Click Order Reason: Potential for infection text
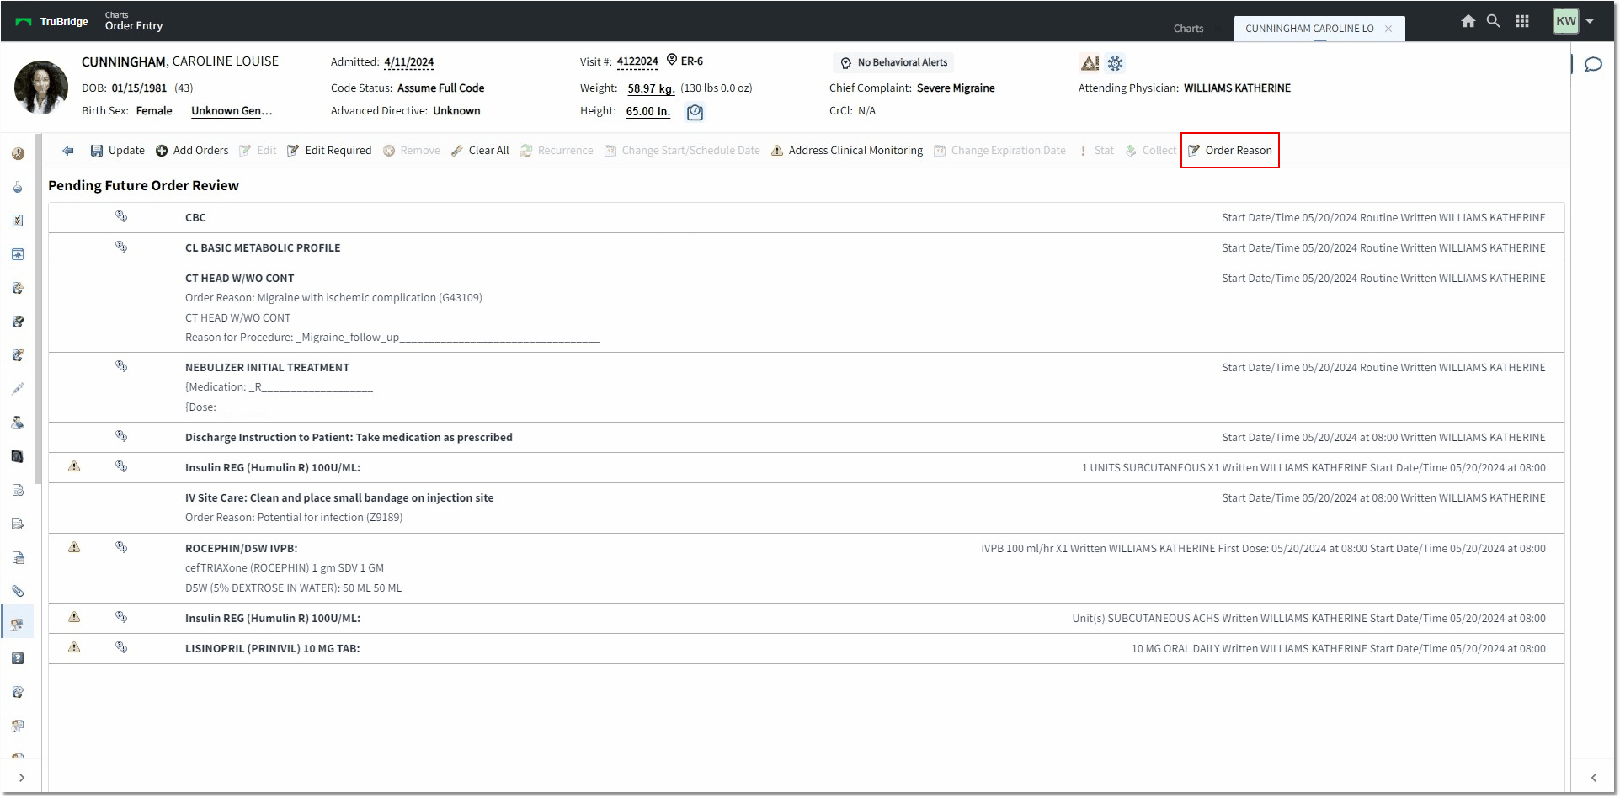 point(294,518)
